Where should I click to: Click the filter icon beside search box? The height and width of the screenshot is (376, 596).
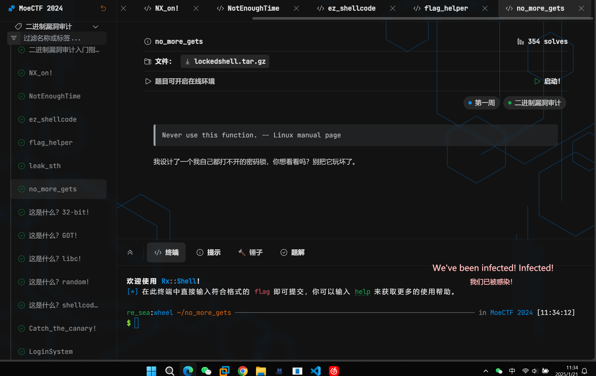[14, 38]
